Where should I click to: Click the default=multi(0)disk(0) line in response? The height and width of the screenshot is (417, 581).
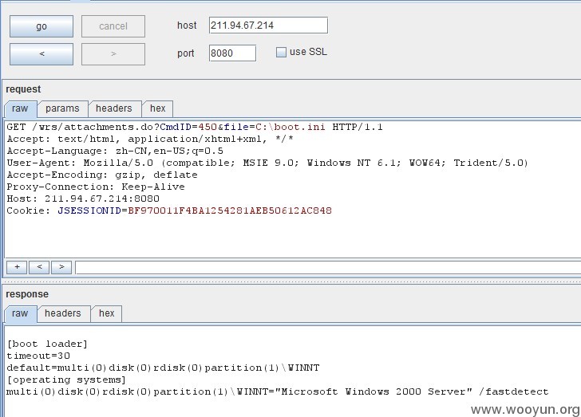(x=163, y=368)
